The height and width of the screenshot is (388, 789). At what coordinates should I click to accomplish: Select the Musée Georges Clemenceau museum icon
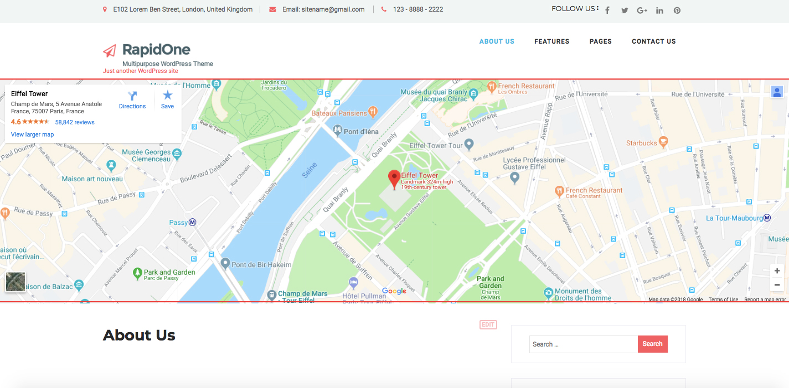[177, 155]
